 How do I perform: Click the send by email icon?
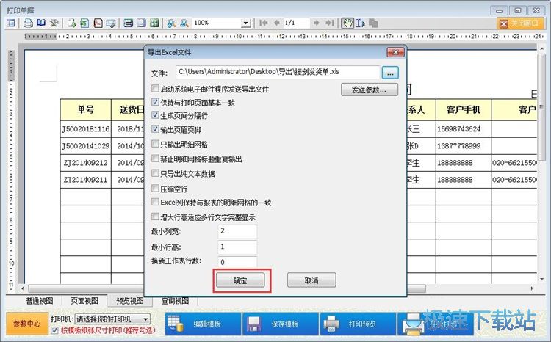111,23
